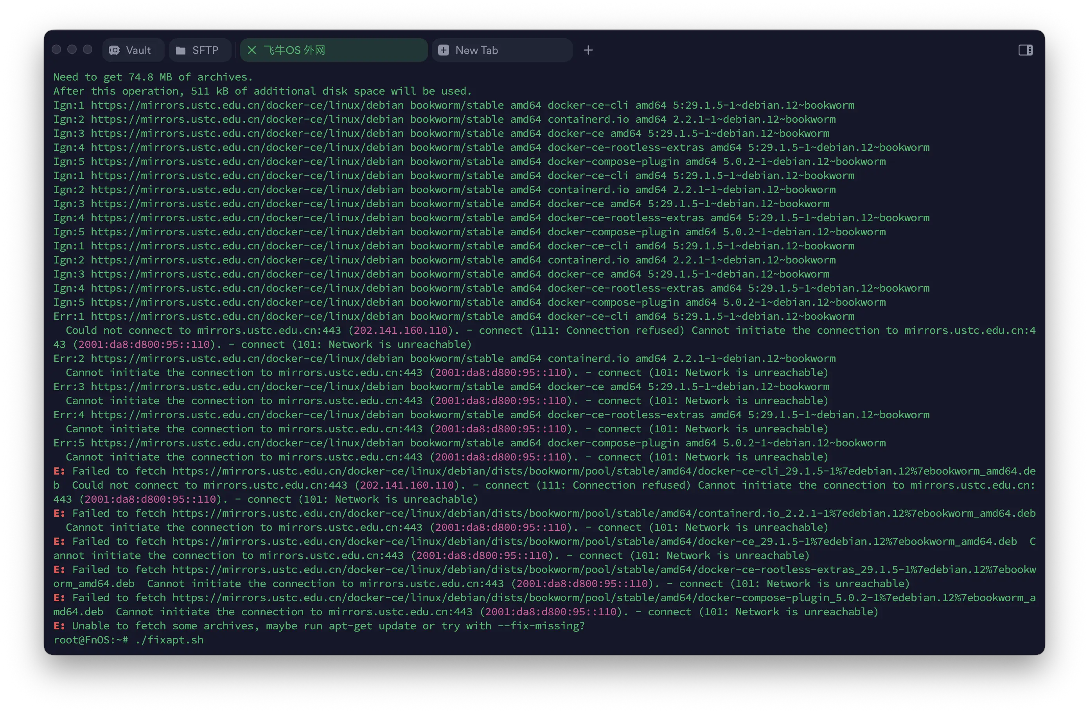Click the first red E: marker

[59, 471]
